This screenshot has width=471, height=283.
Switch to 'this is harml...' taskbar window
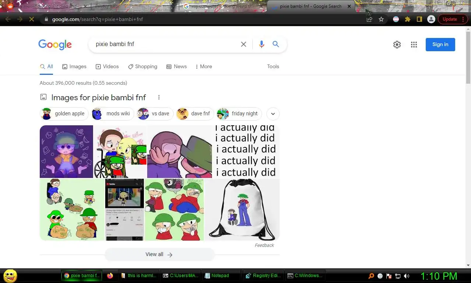tap(139, 276)
